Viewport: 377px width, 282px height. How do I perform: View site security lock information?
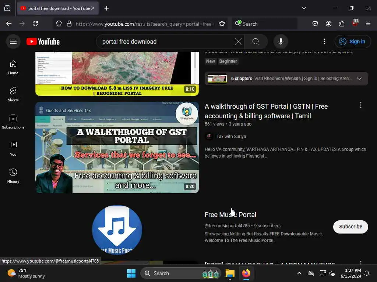69,23
